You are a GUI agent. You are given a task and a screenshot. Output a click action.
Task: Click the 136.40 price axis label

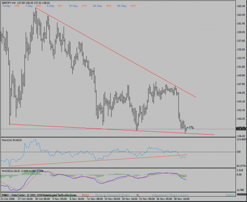point(241,136)
